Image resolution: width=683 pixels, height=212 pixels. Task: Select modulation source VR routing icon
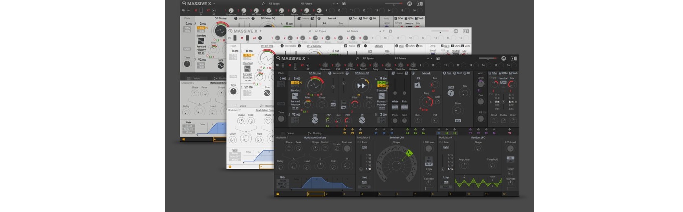[x=510, y=130]
